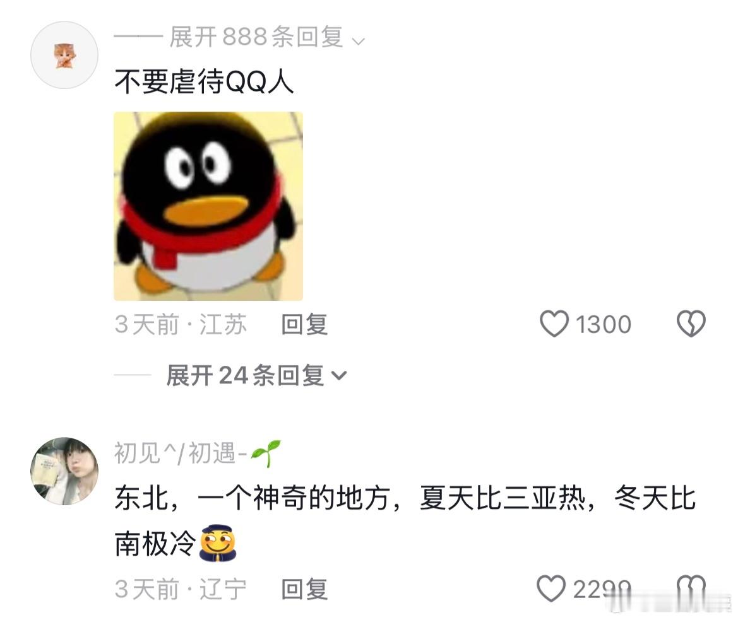
Task: Like the 东北 comment from 辽宁
Action: 551,588
